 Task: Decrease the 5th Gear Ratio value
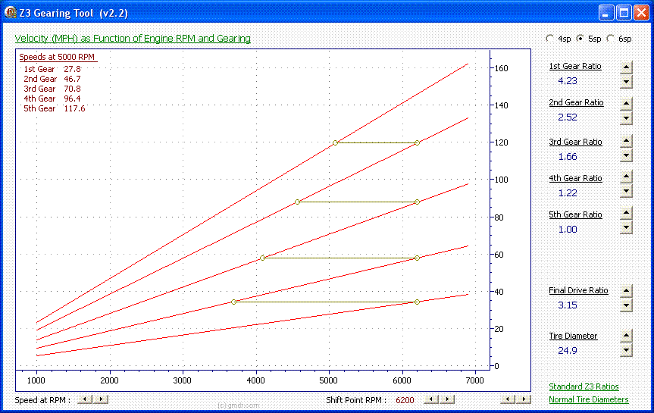[x=626, y=227]
